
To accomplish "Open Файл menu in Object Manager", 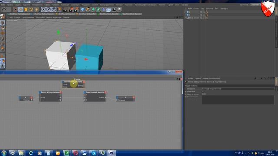I will tap(189, 9).
